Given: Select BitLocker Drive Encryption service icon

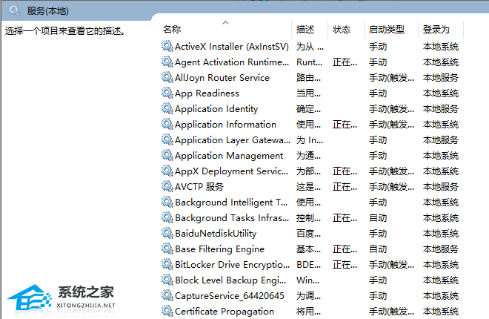Looking at the screenshot, I should point(167,265).
